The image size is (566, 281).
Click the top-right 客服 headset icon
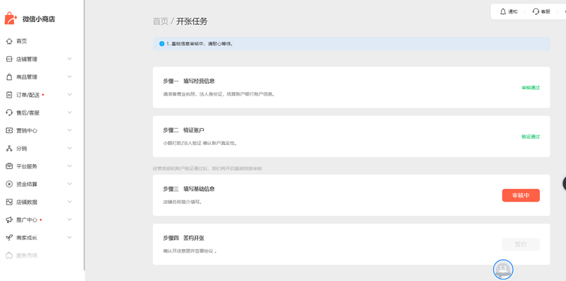(x=536, y=11)
